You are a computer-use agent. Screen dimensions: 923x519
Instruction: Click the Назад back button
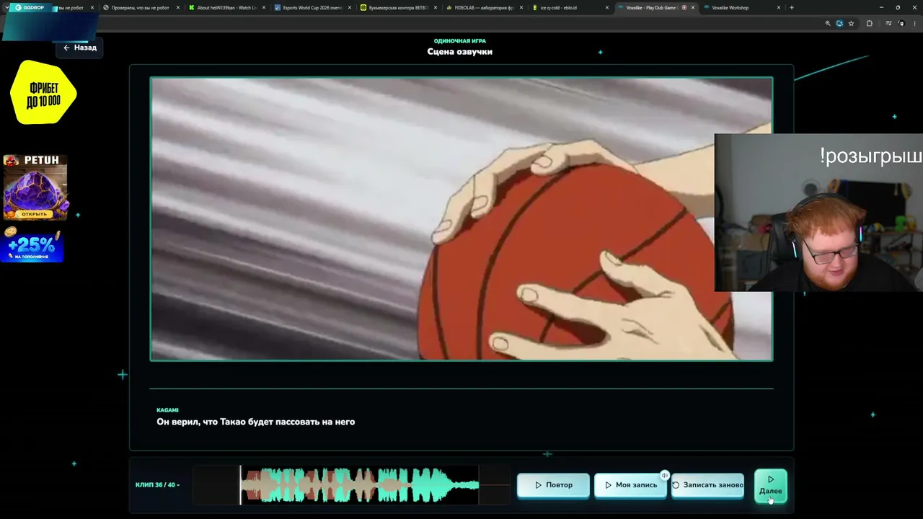click(79, 48)
